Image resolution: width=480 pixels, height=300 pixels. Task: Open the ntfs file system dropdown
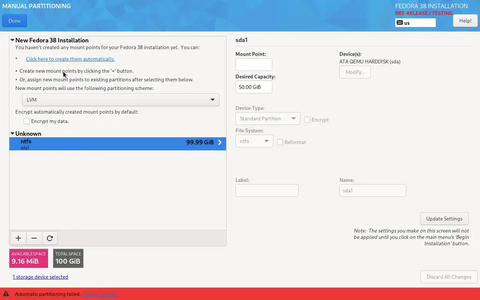(x=254, y=141)
